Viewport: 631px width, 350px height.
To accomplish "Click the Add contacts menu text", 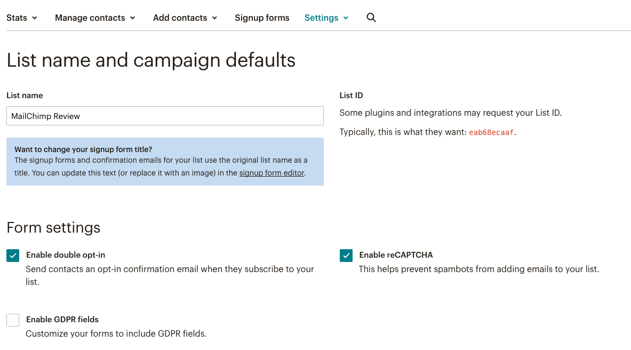I will pos(180,18).
